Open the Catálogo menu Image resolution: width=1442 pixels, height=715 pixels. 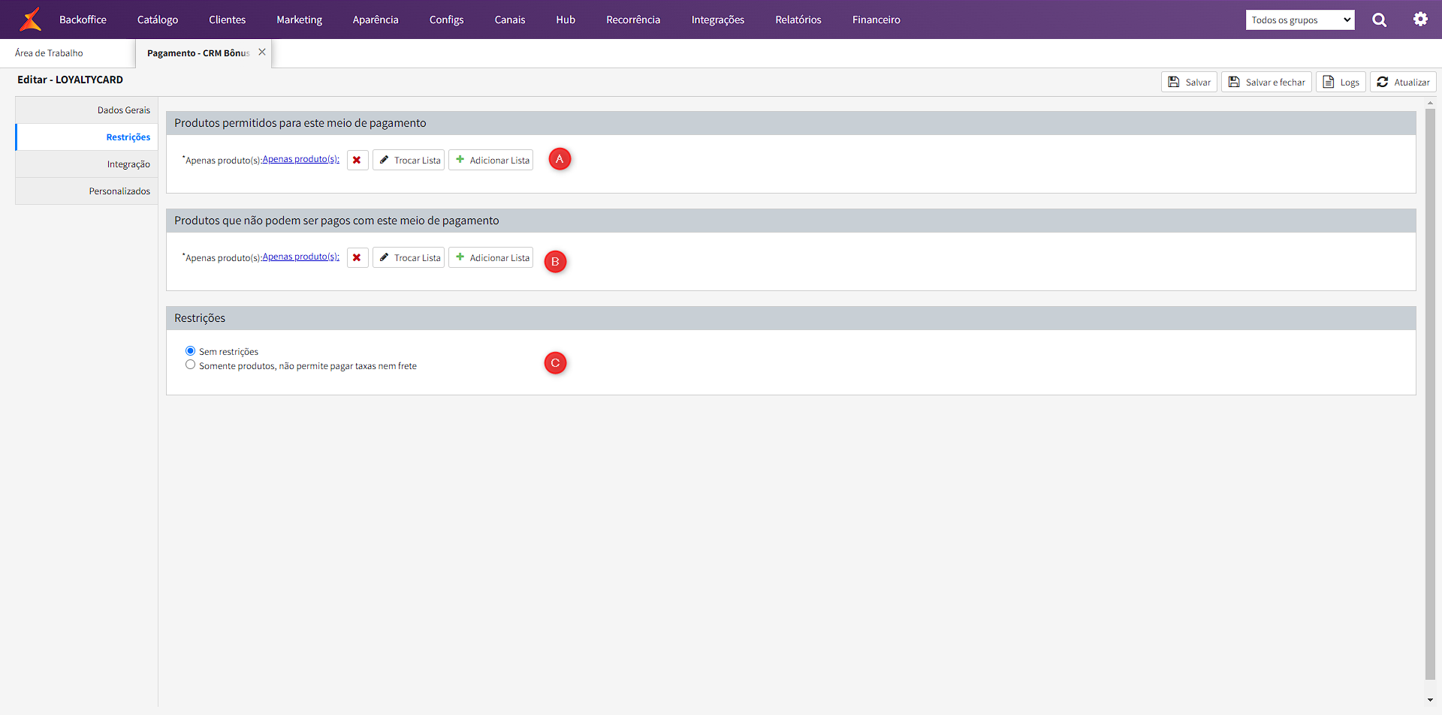(158, 20)
